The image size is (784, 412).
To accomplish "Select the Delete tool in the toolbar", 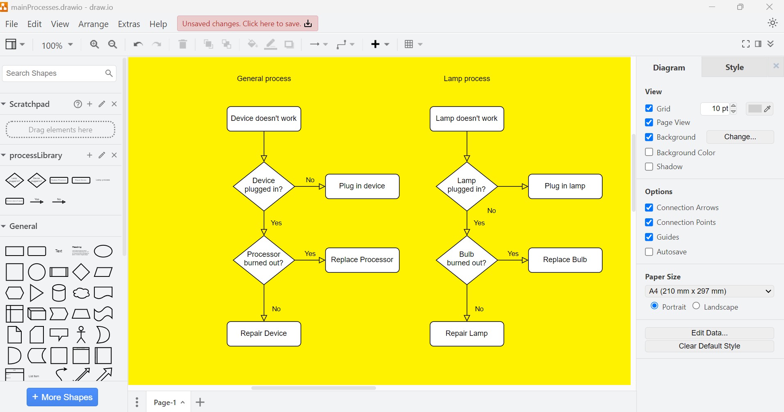I will pos(182,44).
